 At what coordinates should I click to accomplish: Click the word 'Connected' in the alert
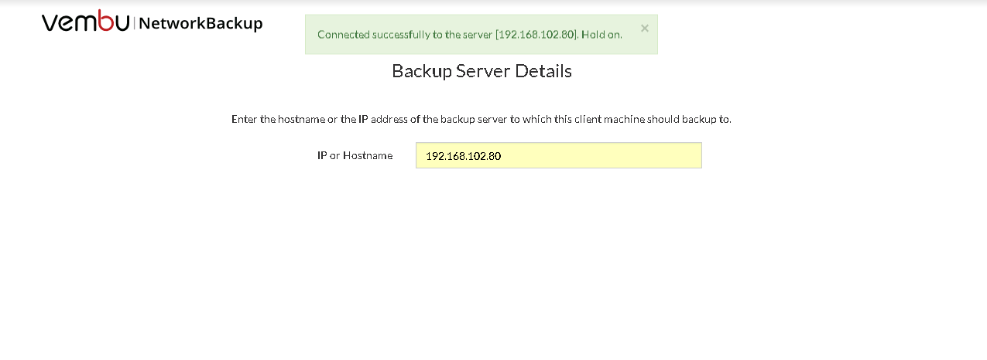pos(341,35)
